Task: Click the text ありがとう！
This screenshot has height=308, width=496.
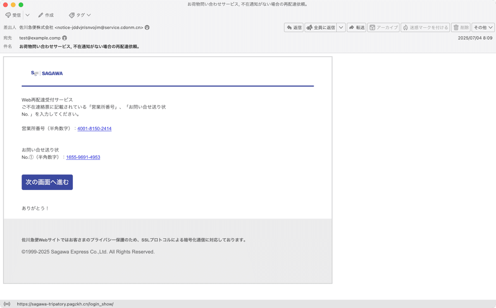Action: click(36, 208)
